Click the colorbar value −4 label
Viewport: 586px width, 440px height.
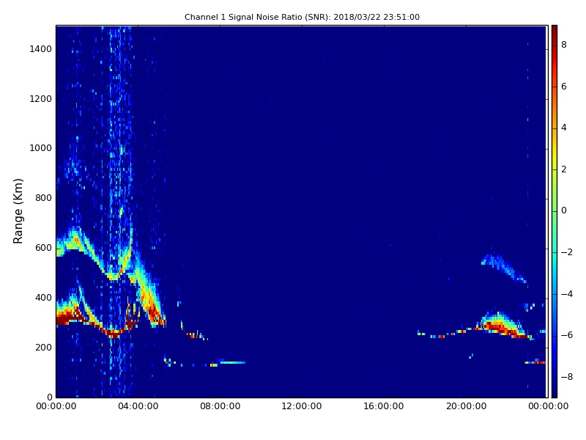pyautogui.click(x=567, y=294)
